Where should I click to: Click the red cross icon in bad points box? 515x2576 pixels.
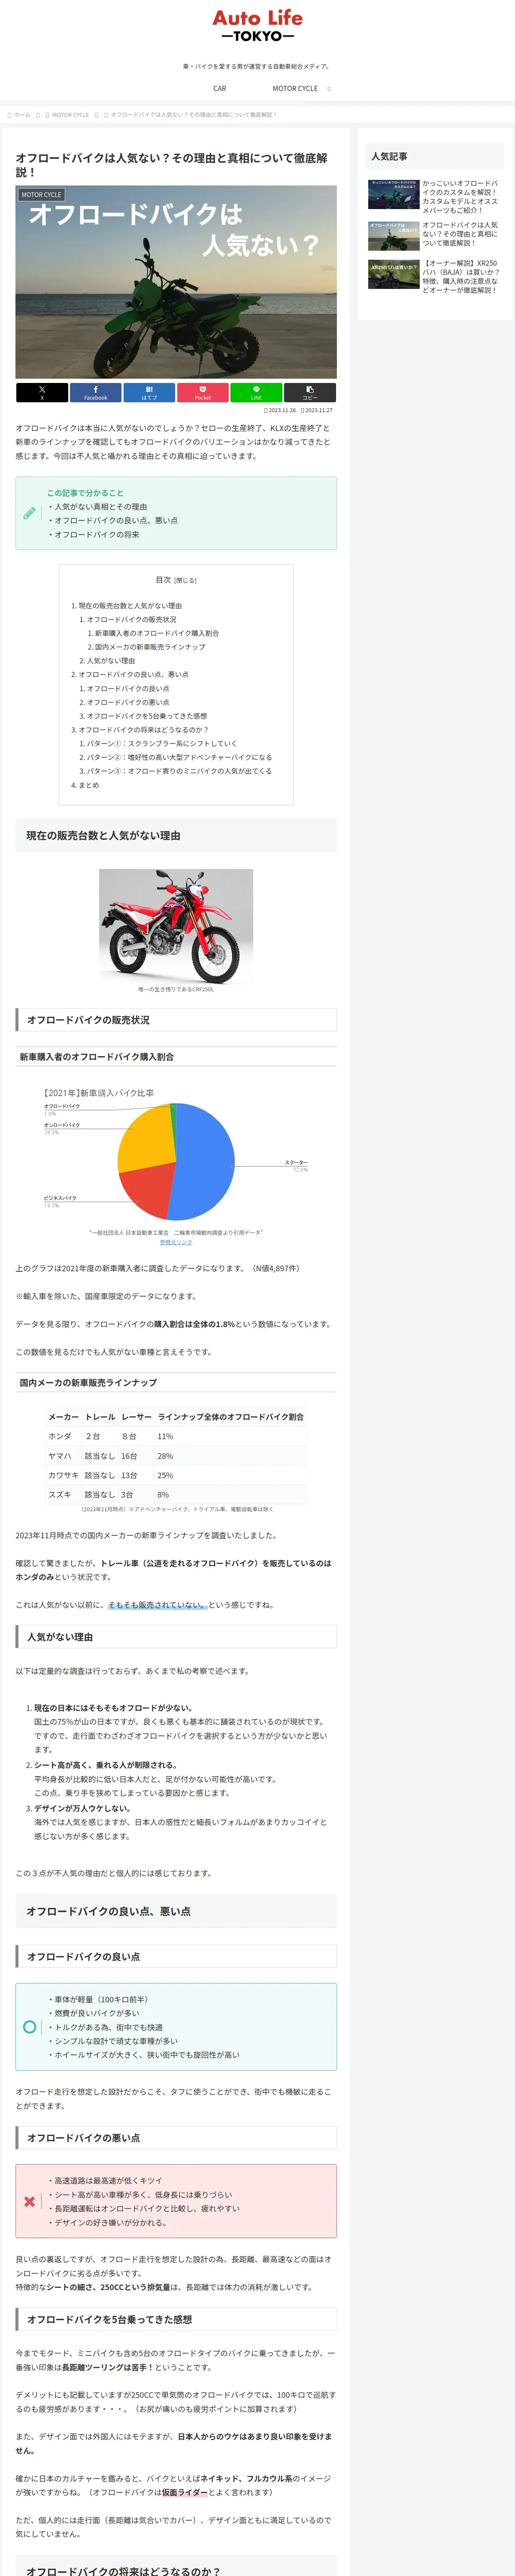29,2201
